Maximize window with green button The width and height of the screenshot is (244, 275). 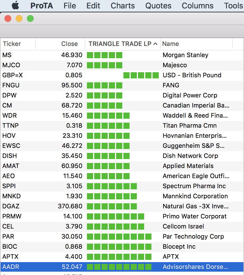coord(30,18)
